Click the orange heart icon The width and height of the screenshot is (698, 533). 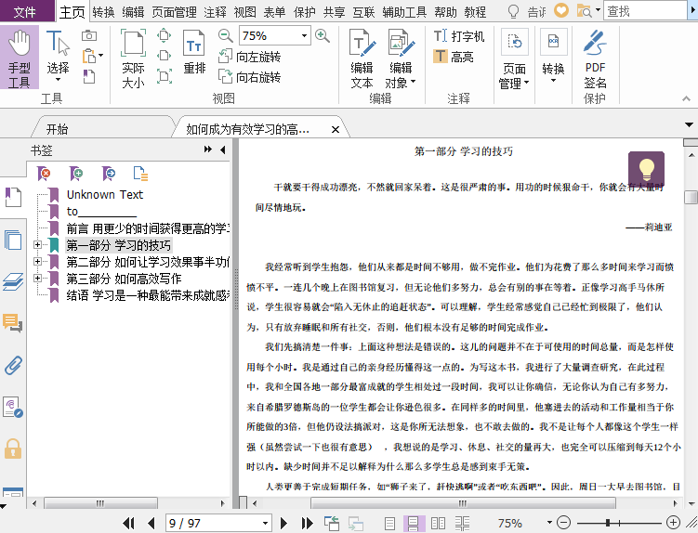tap(561, 10)
